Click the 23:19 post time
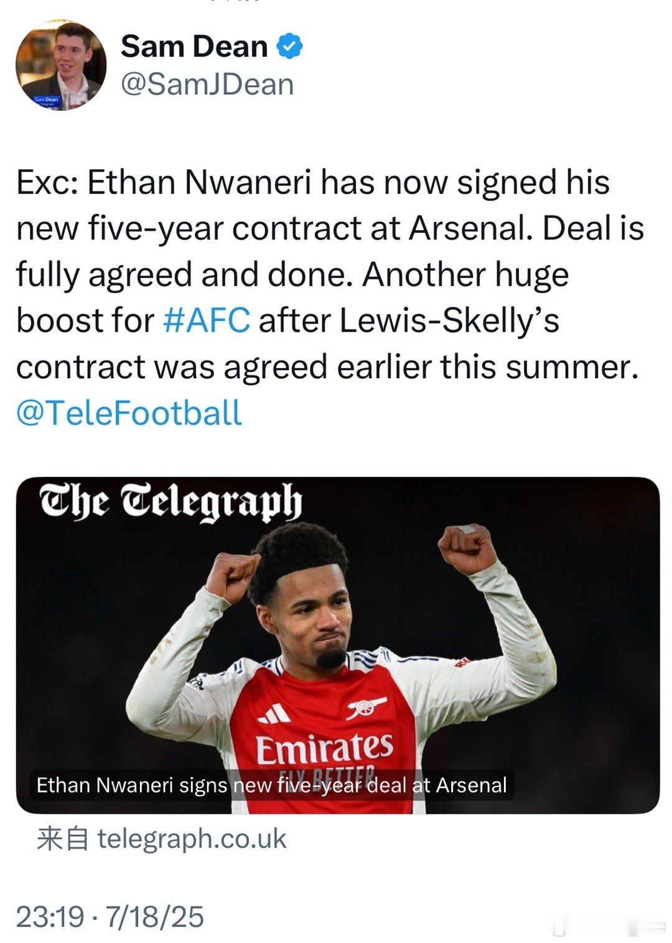The width and height of the screenshot is (672, 943). click(x=50, y=916)
